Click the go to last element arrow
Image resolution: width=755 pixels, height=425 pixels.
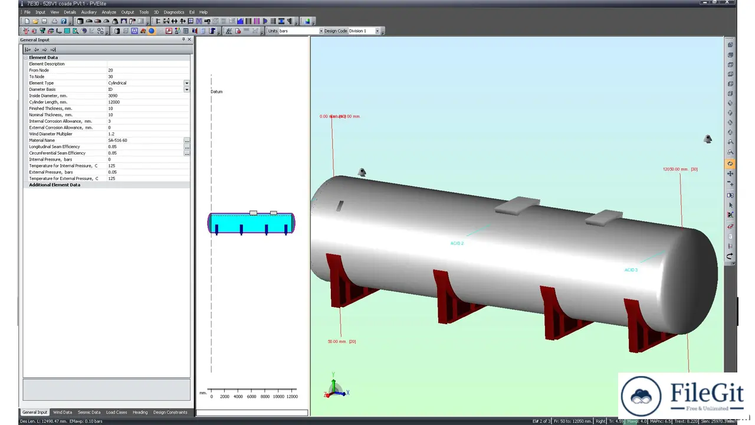[52, 50]
